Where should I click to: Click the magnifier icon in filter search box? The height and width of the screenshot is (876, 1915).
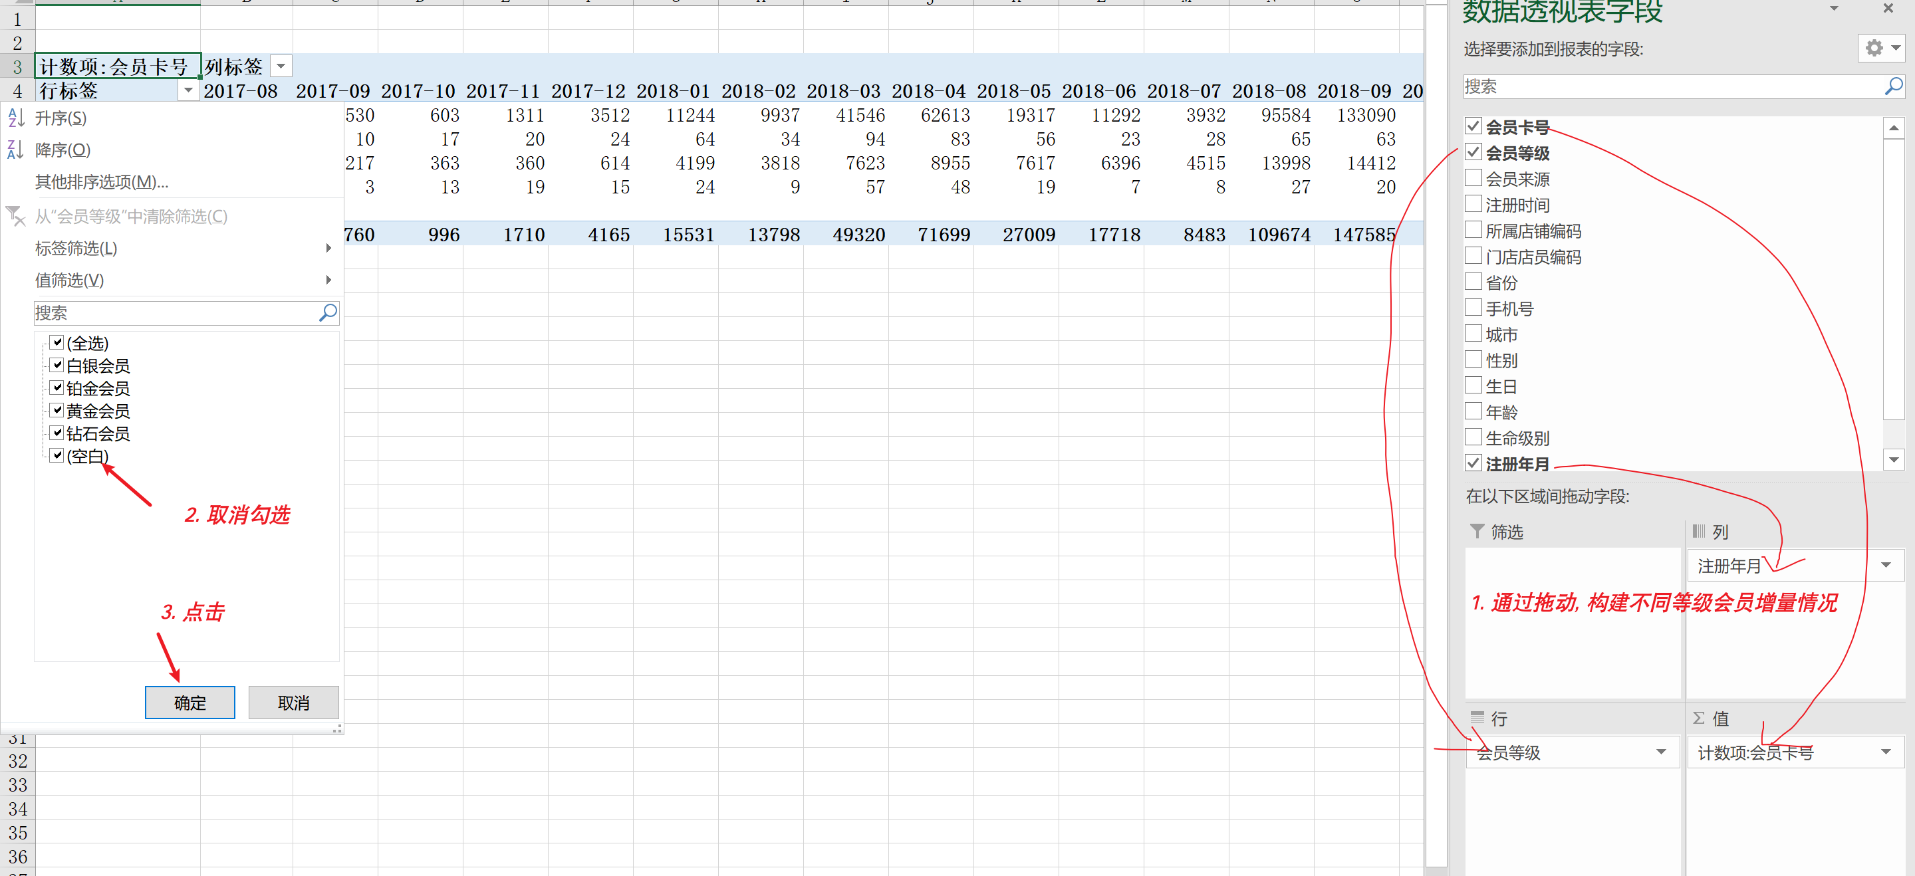tap(328, 313)
